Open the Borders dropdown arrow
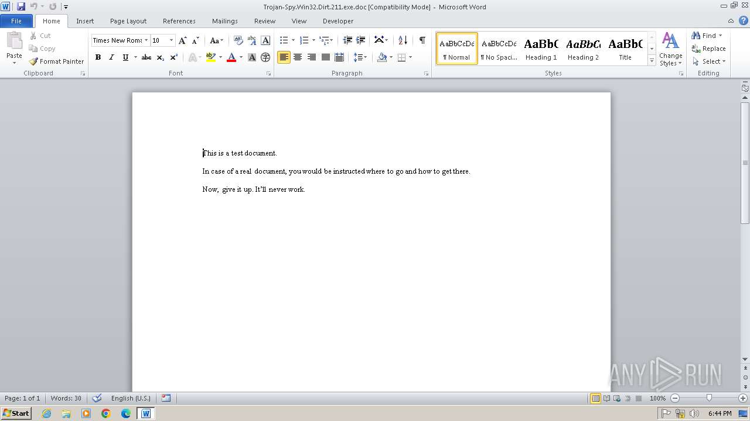The image size is (750, 421). (410, 57)
